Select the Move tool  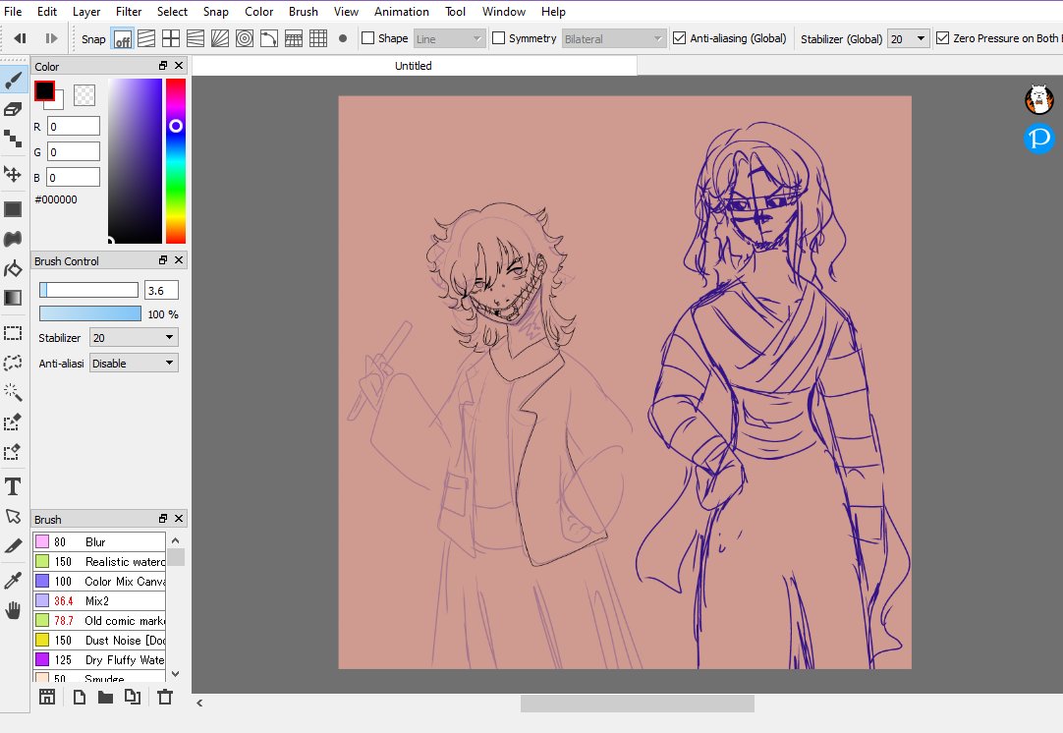pos(13,174)
